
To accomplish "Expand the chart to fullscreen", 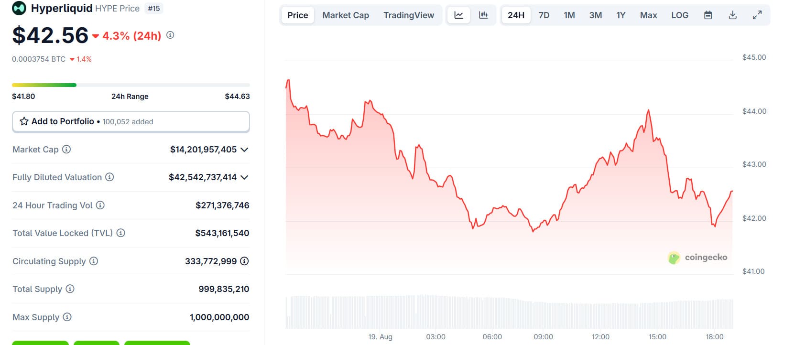I will 757,15.
